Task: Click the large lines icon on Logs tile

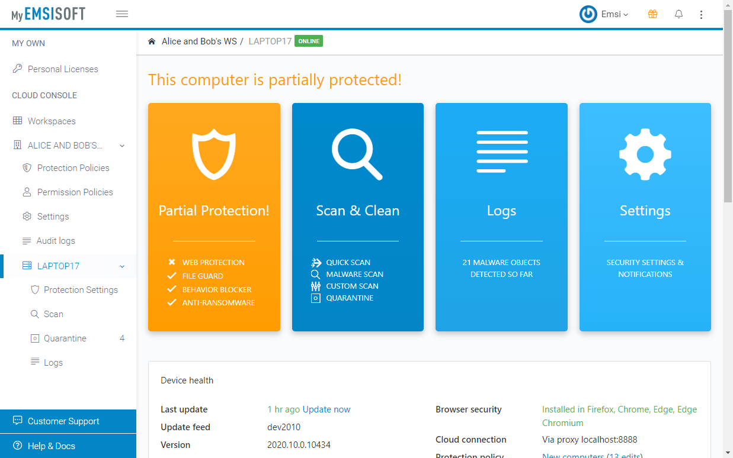Action: point(502,151)
